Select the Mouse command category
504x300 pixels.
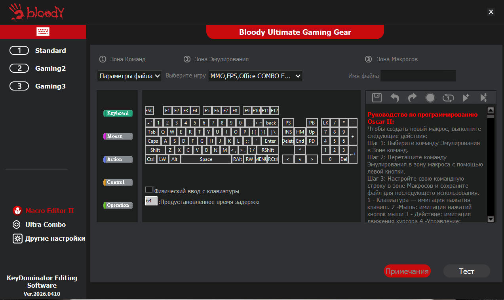[x=118, y=136]
